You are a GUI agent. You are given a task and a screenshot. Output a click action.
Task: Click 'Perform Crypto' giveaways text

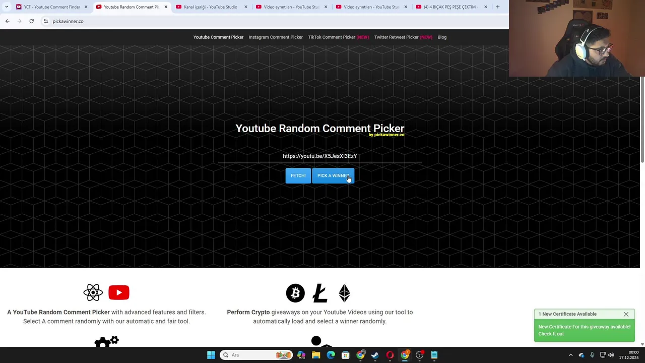coord(248,312)
